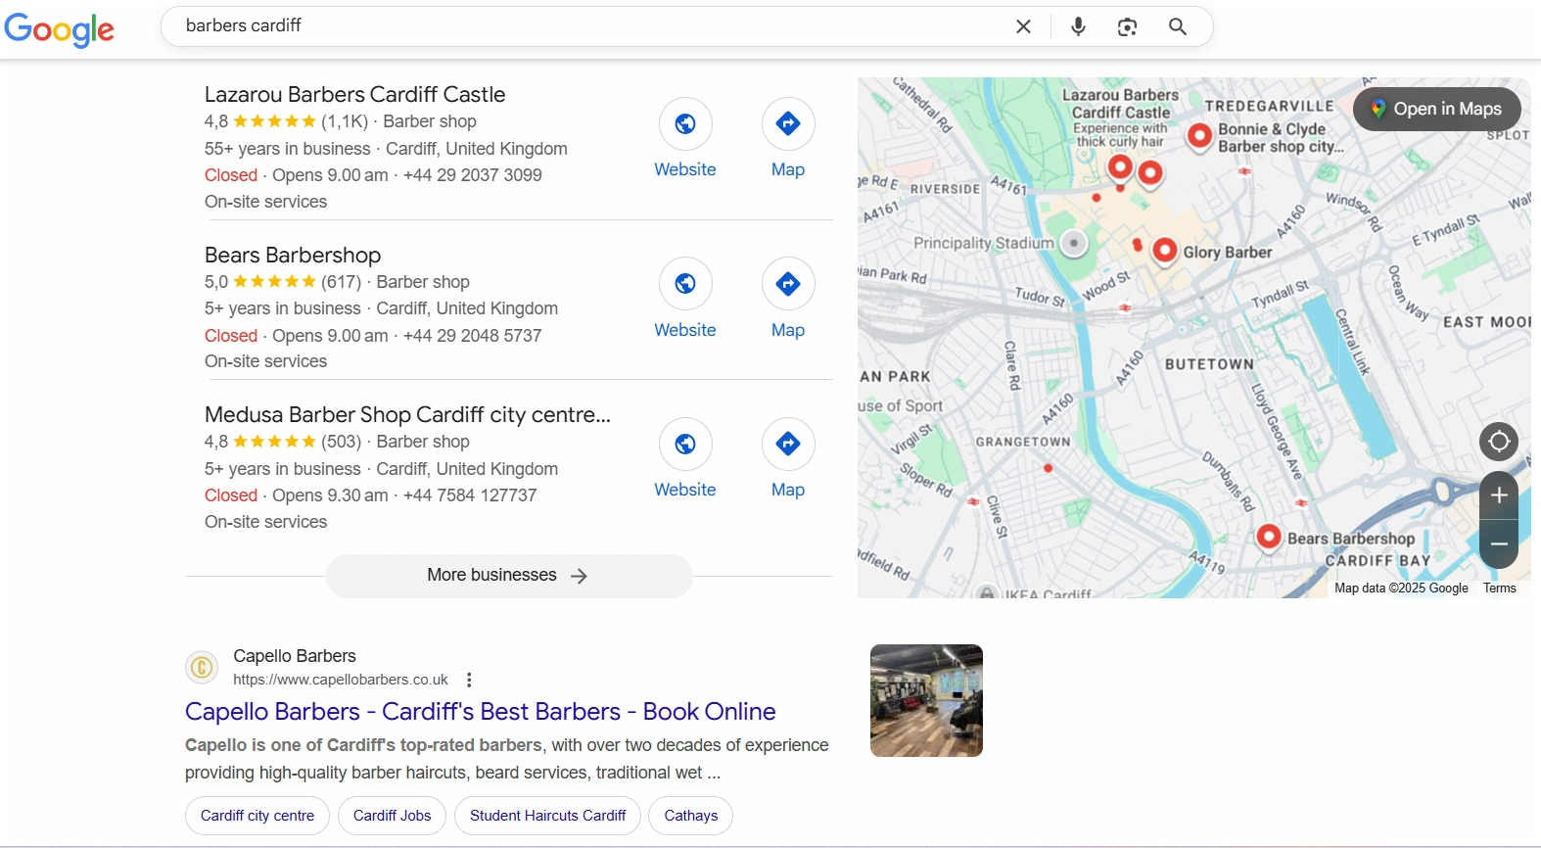Open Bears Barbershop listing title

pyautogui.click(x=293, y=256)
